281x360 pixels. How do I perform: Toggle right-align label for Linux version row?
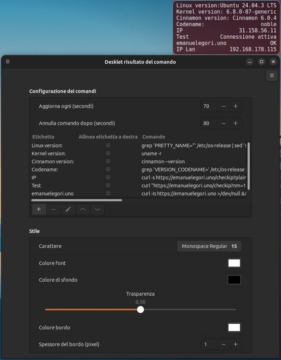(108, 145)
